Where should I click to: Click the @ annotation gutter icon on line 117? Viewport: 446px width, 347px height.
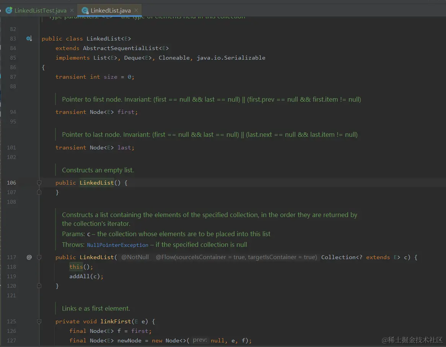pos(29,257)
